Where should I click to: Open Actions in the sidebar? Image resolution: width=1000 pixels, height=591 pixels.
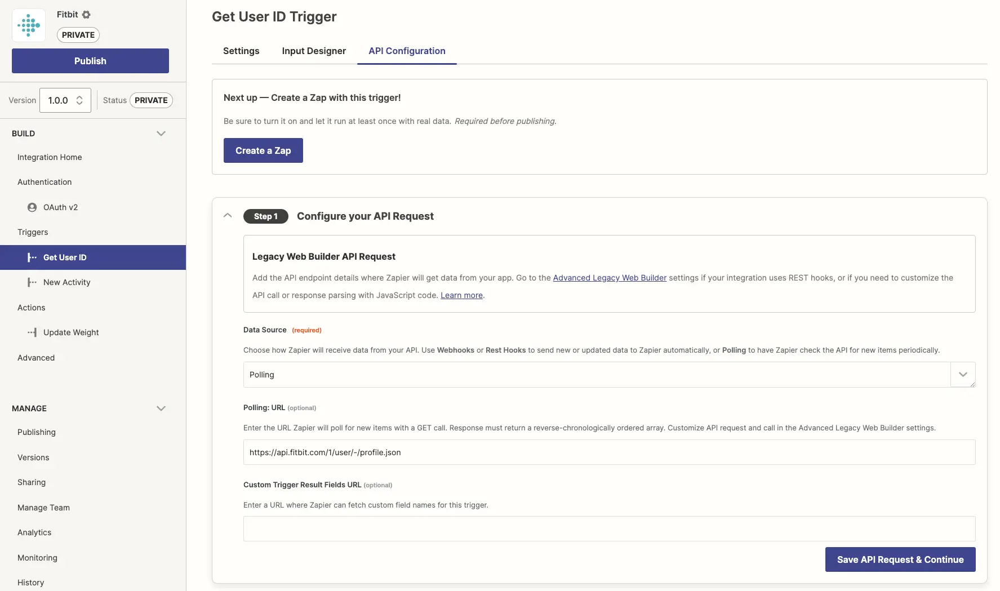(31, 308)
